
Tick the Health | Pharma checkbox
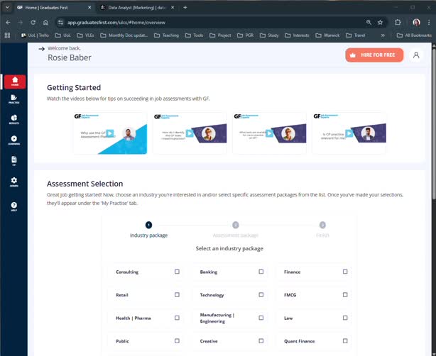click(x=177, y=318)
